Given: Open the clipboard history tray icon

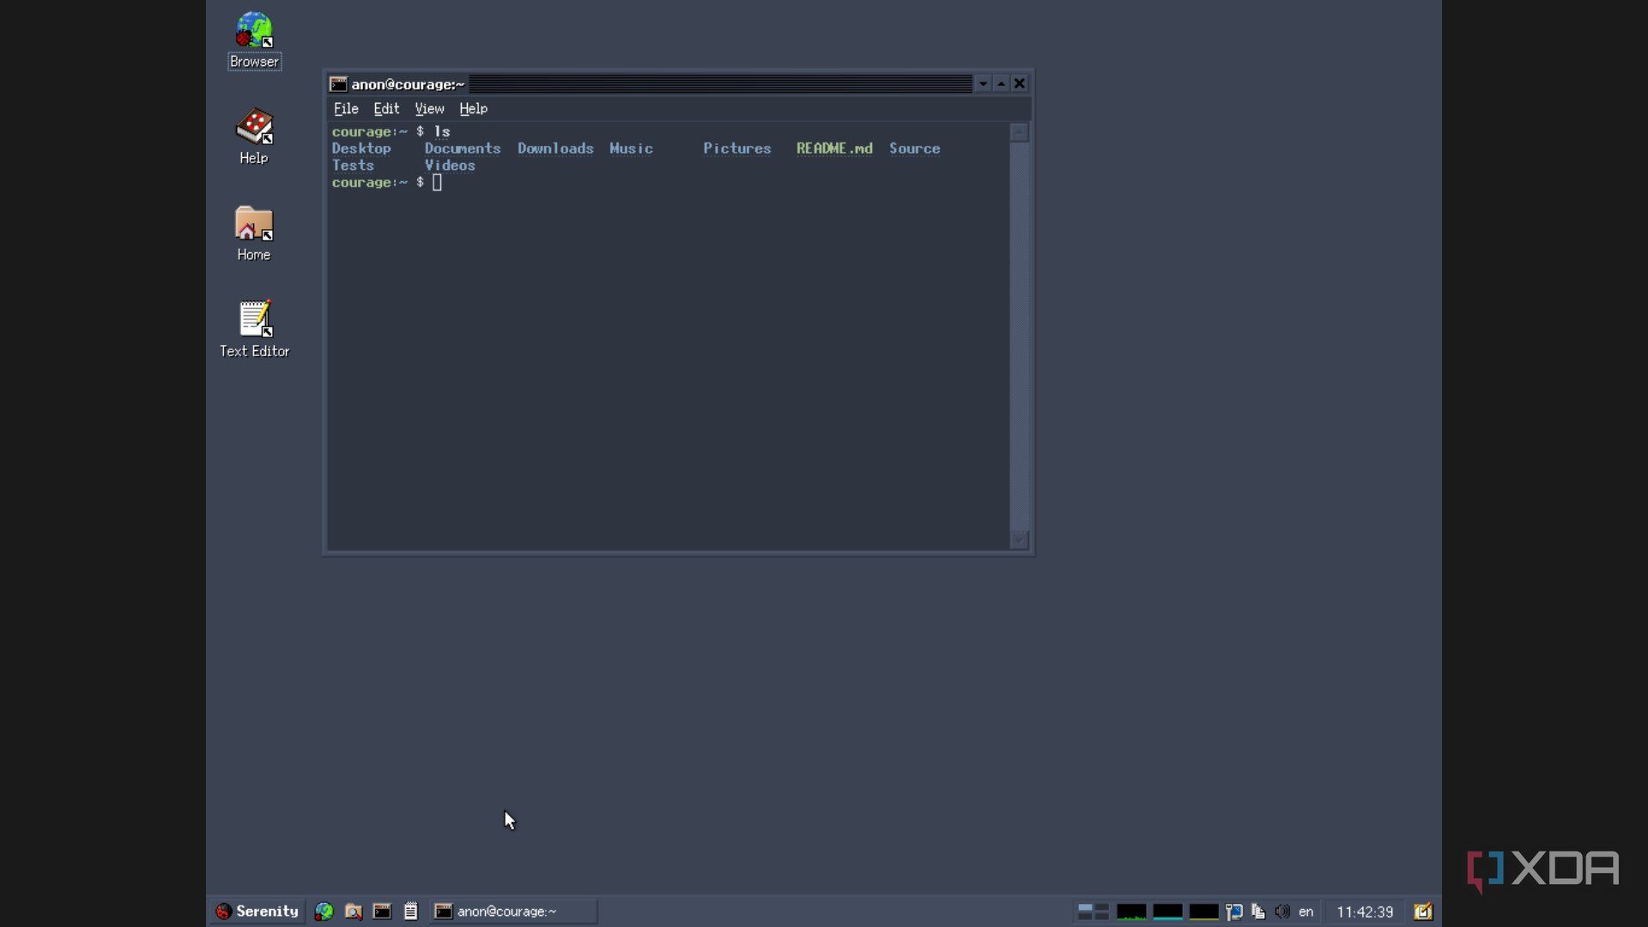Looking at the screenshot, I should 1258,912.
